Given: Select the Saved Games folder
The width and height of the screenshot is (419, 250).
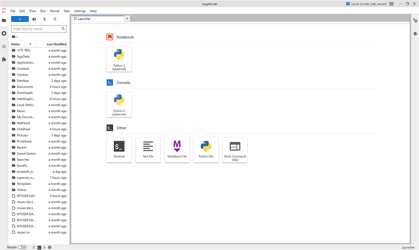Looking at the screenshot, I should click(39, 153).
